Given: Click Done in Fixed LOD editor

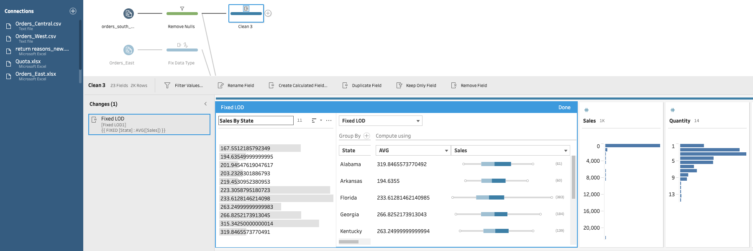Looking at the screenshot, I should click(x=564, y=108).
